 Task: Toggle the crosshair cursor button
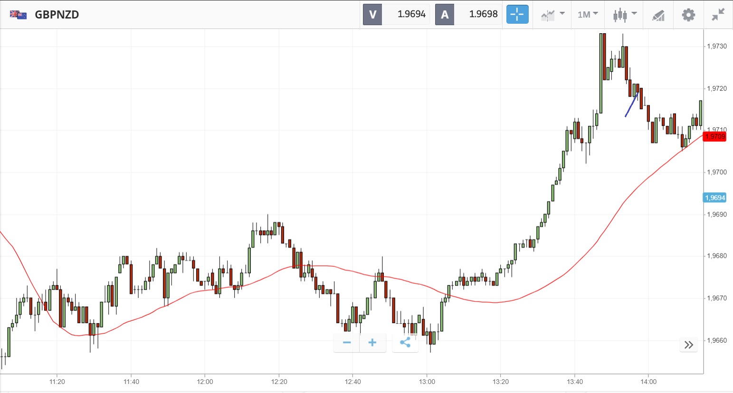pos(517,14)
